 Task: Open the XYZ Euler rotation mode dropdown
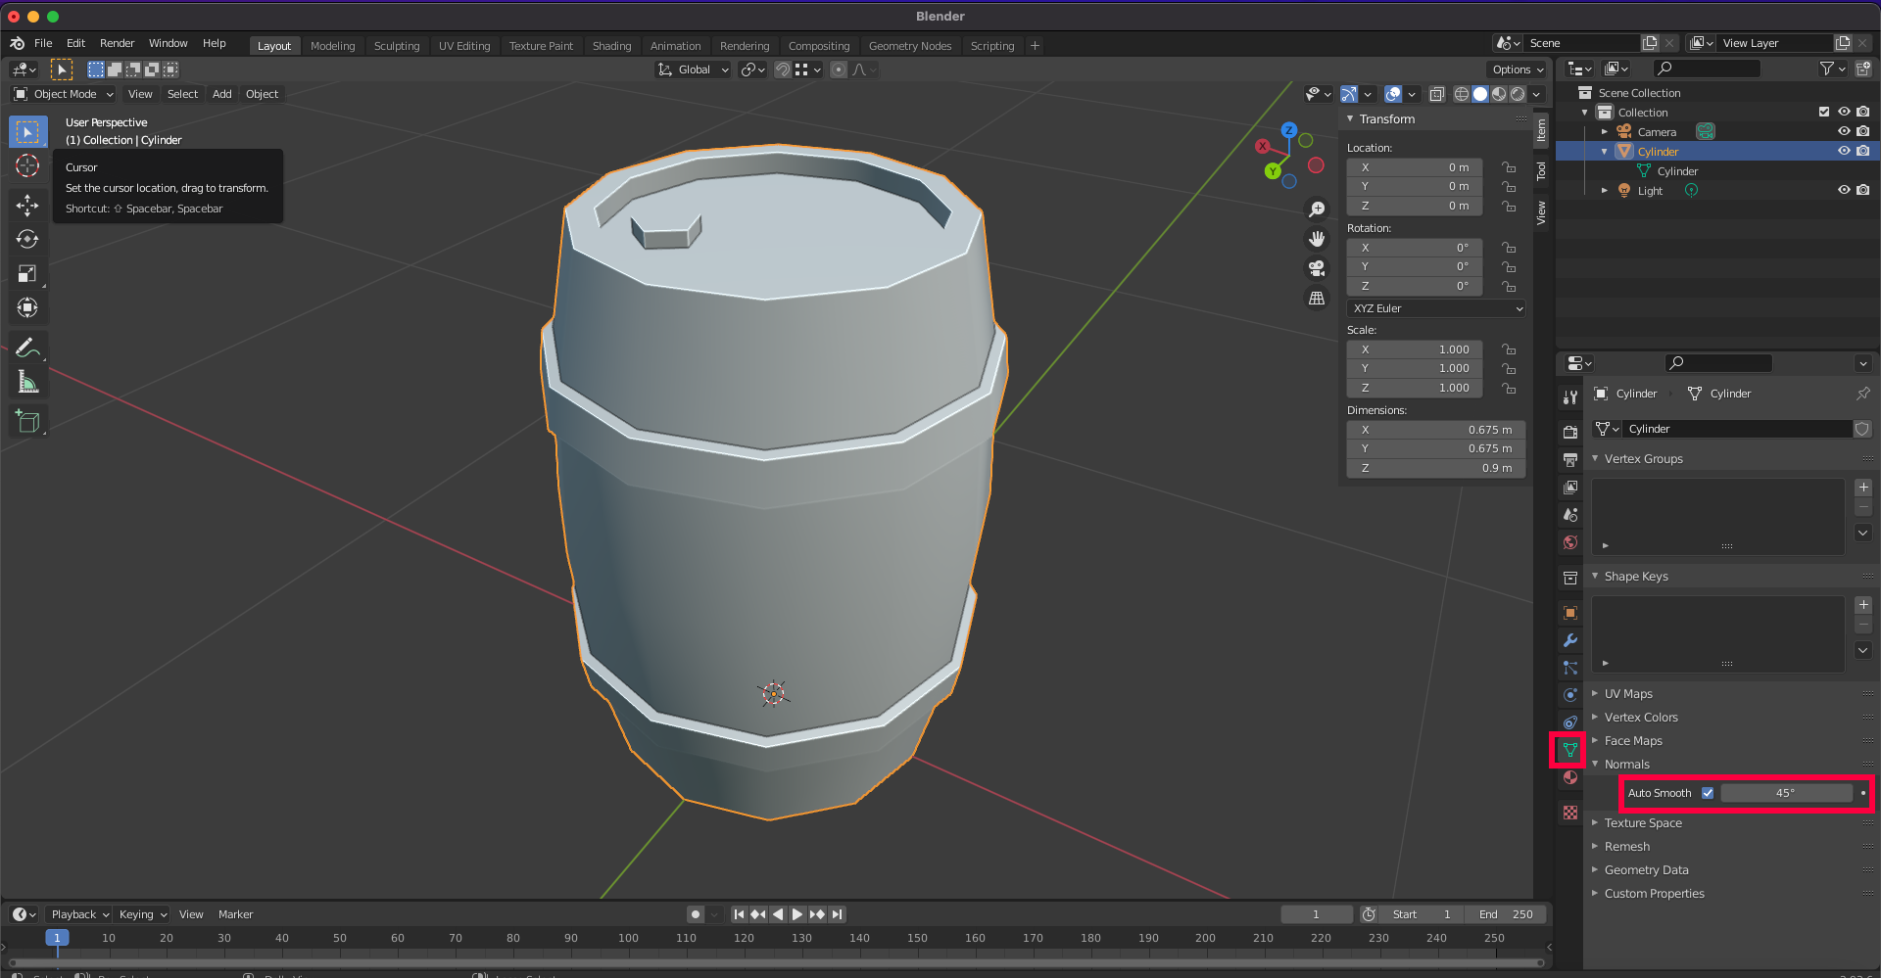point(1435,308)
